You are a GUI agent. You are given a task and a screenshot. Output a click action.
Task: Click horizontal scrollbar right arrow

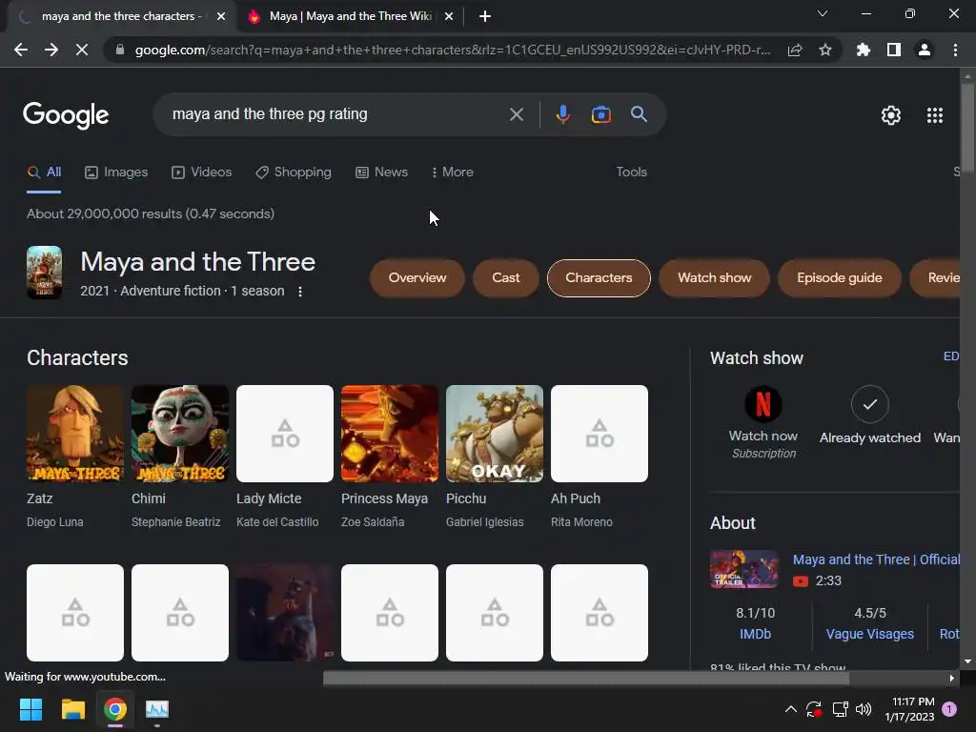pos(952,678)
